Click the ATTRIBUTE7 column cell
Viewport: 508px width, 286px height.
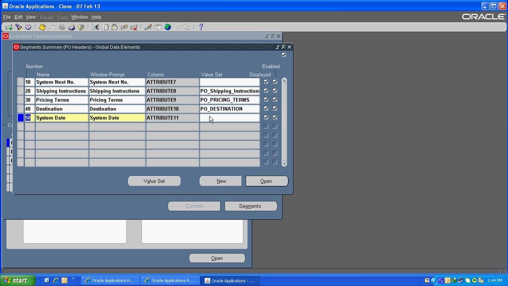click(x=172, y=82)
